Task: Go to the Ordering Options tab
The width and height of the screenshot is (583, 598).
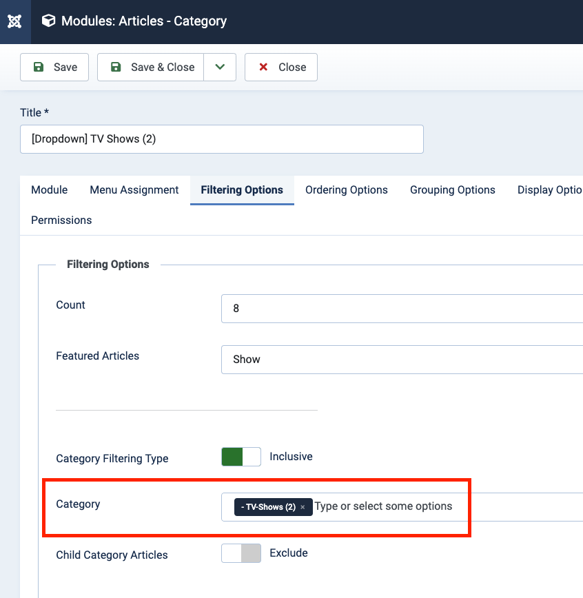Action: (x=347, y=190)
